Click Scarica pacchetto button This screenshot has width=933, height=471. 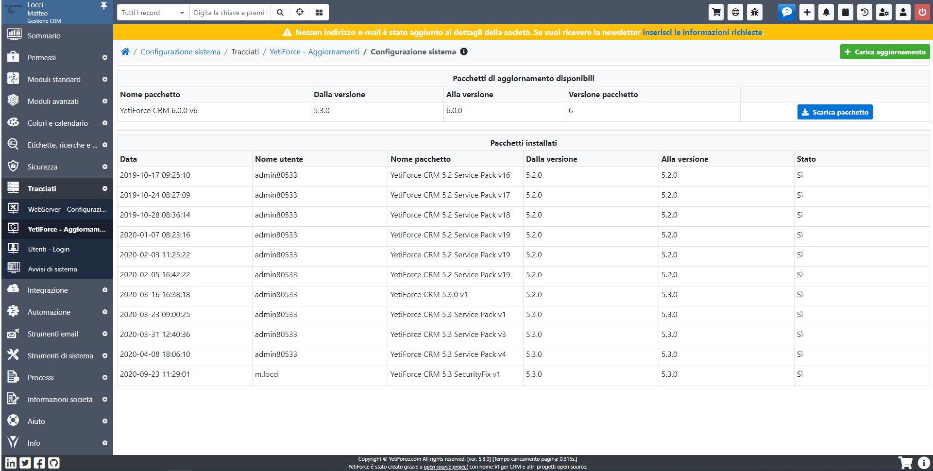coord(835,112)
